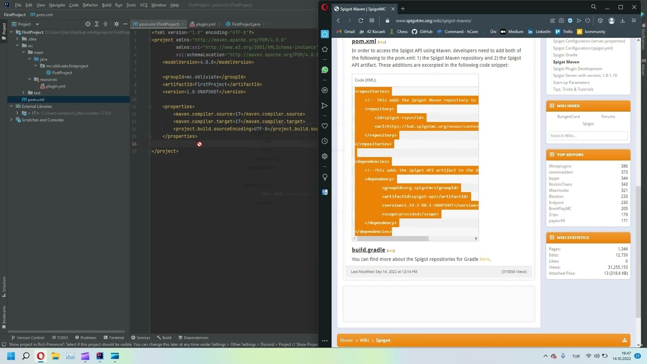Collapse the FirstProject root folder
The image size is (647, 364).
11,32
